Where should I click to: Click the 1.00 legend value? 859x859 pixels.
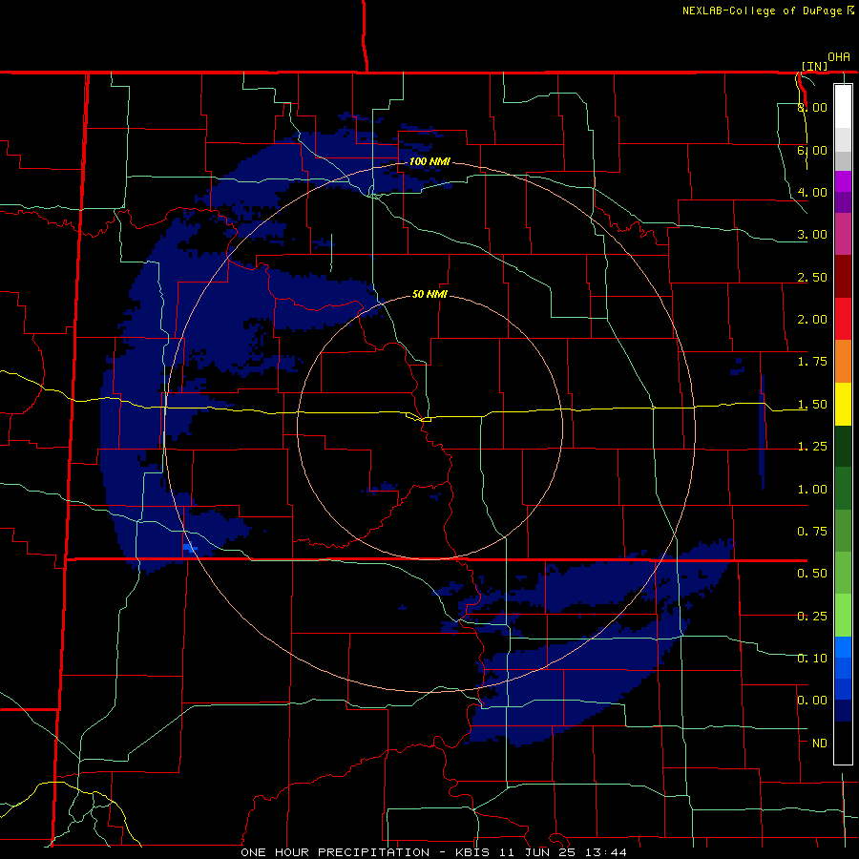[812, 490]
